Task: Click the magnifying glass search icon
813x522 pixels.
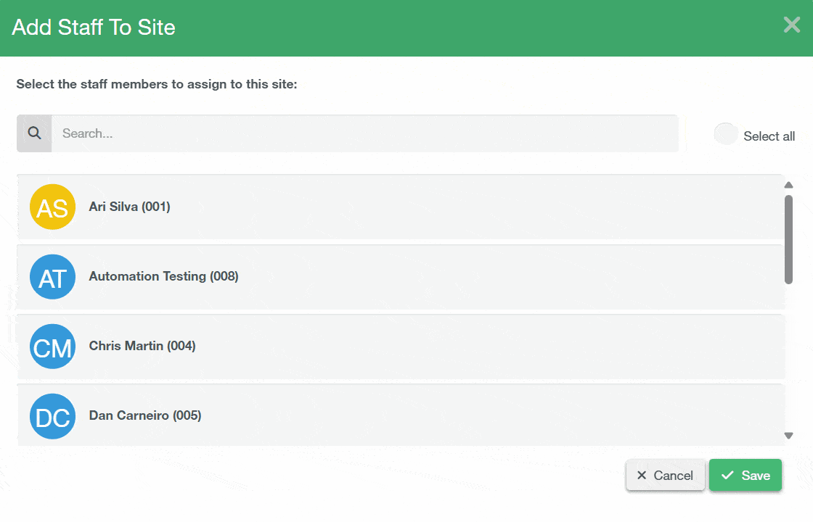Action: [34, 133]
